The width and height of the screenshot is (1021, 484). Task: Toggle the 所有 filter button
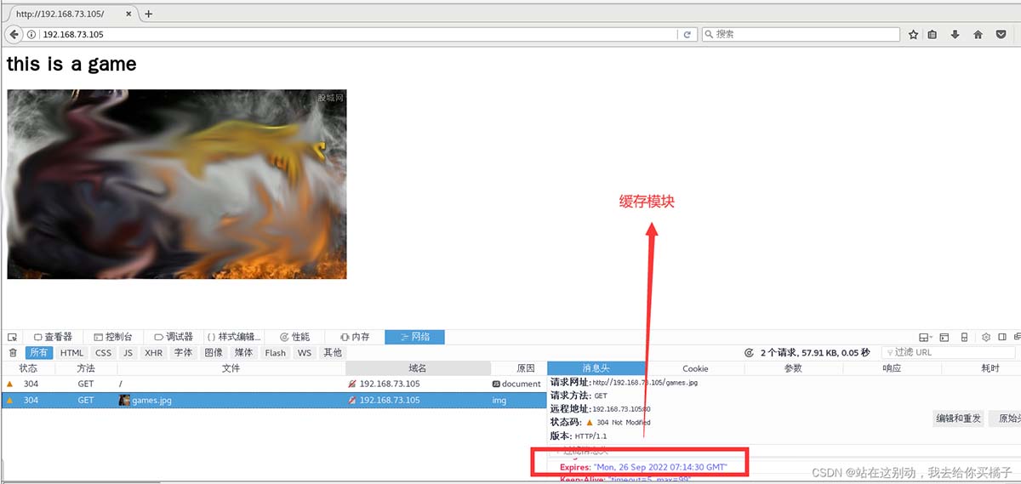39,352
